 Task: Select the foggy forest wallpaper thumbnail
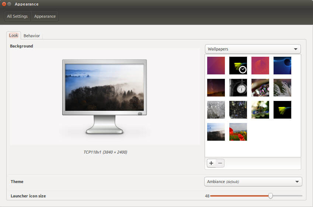216,131
